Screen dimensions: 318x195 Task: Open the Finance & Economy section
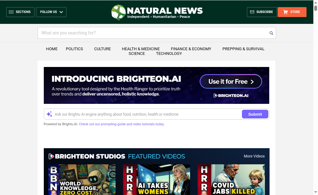[191, 49]
